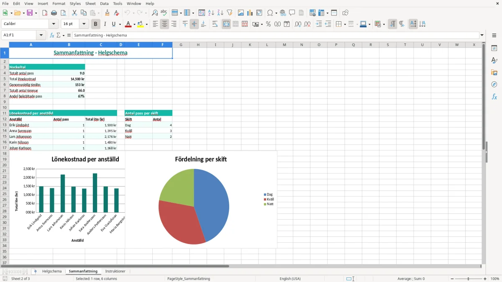Click the AutoFilter funnel icon
502x282 pixels.
pos(229,13)
